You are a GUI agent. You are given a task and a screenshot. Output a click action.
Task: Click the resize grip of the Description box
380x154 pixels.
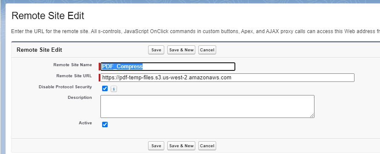(312, 115)
